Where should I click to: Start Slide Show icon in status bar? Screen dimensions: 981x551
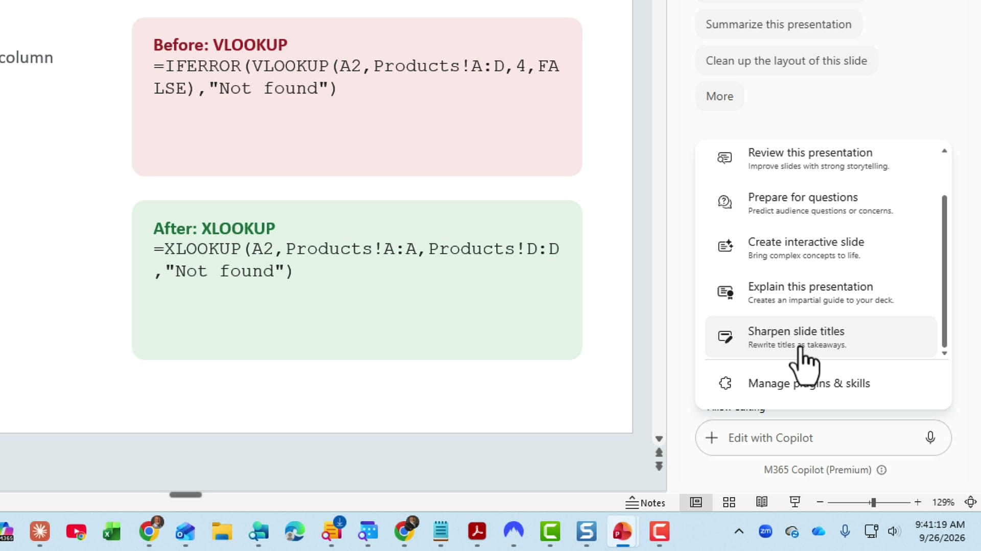[795, 503]
